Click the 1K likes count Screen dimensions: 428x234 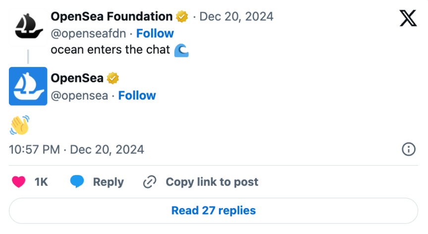(41, 182)
